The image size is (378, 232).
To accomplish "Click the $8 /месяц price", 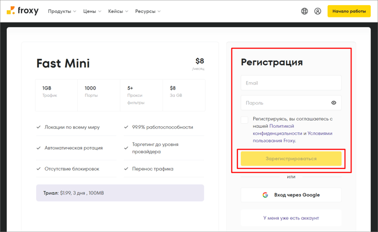I will pyautogui.click(x=199, y=64).
